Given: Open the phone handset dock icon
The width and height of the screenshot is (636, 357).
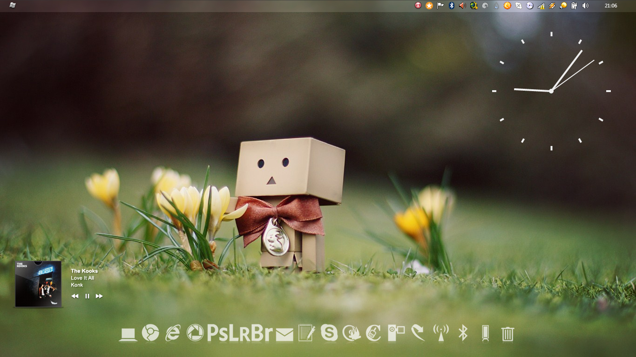Looking at the screenshot, I should click(x=418, y=333).
